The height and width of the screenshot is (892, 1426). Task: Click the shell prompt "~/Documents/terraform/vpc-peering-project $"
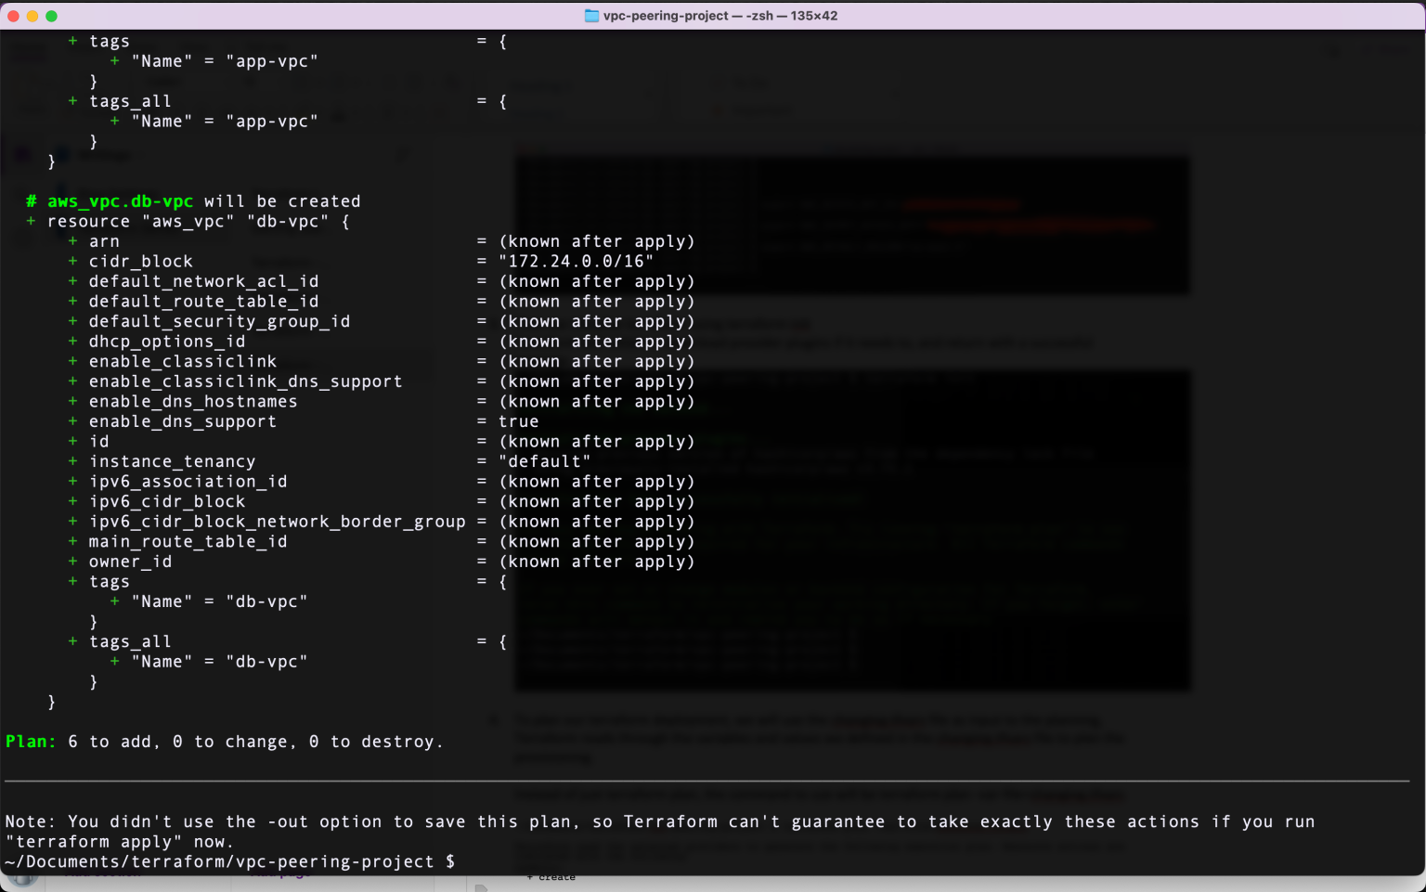[x=230, y=862]
